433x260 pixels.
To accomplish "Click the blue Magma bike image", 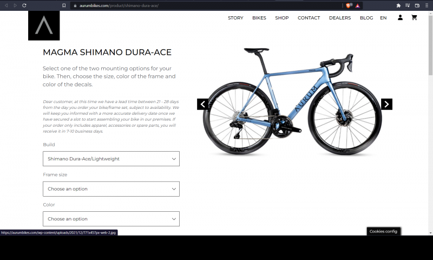I will [x=293, y=101].
